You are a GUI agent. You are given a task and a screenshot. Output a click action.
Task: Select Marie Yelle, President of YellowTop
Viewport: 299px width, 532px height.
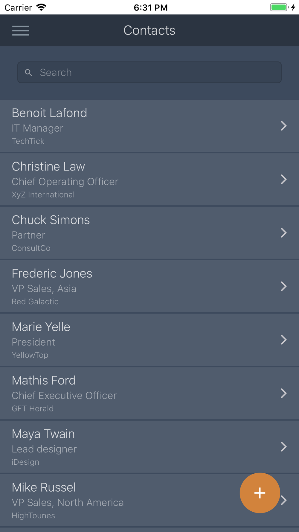(x=149, y=340)
